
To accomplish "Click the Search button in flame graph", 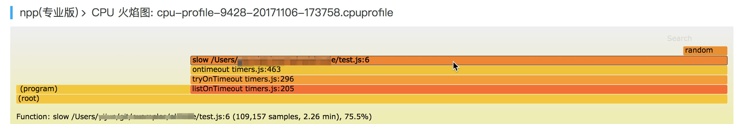I will (x=679, y=38).
